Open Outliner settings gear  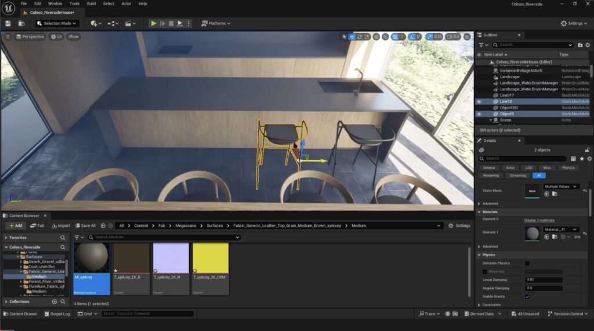pyautogui.click(x=588, y=45)
